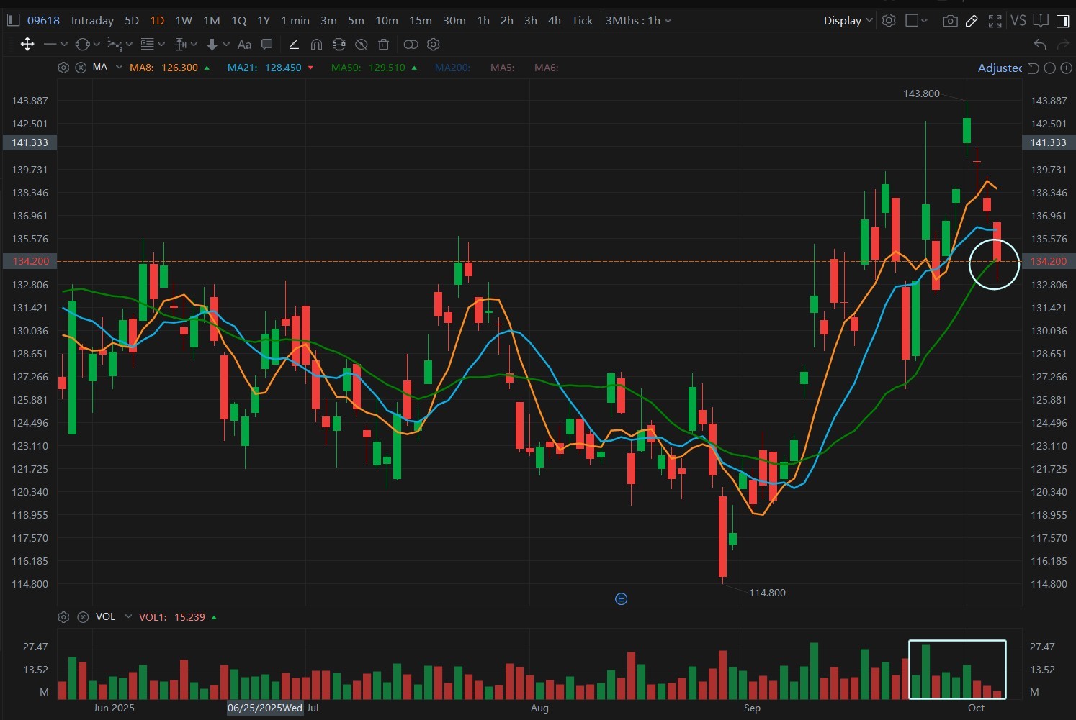Click the Adjusted link
This screenshot has height=720, width=1076.
click(x=1000, y=68)
